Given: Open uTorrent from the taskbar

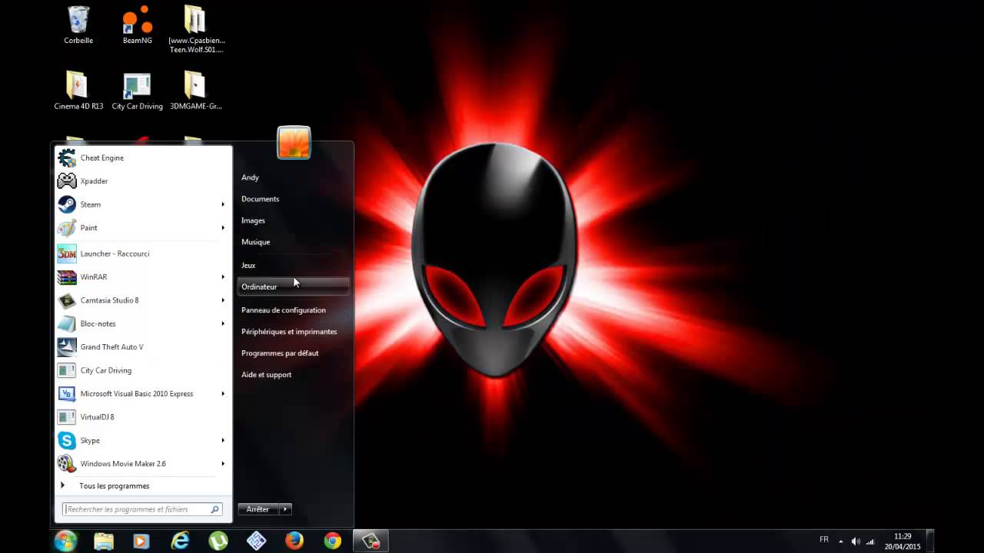Looking at the screenshot, I should click(218, 541).
